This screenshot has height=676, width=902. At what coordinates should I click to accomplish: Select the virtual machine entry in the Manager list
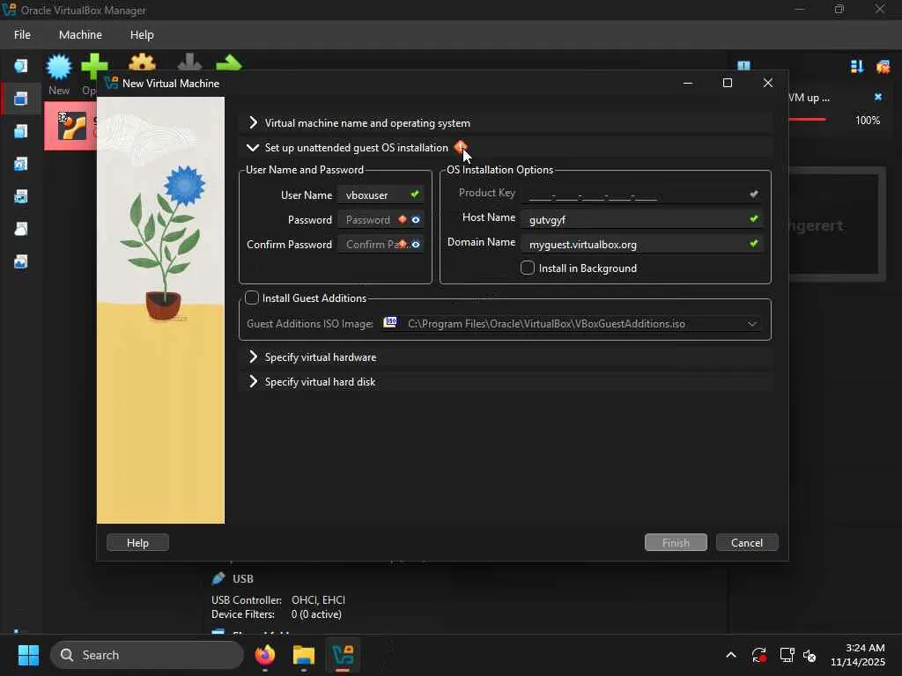pyautogui.click(x=71, y=125)
